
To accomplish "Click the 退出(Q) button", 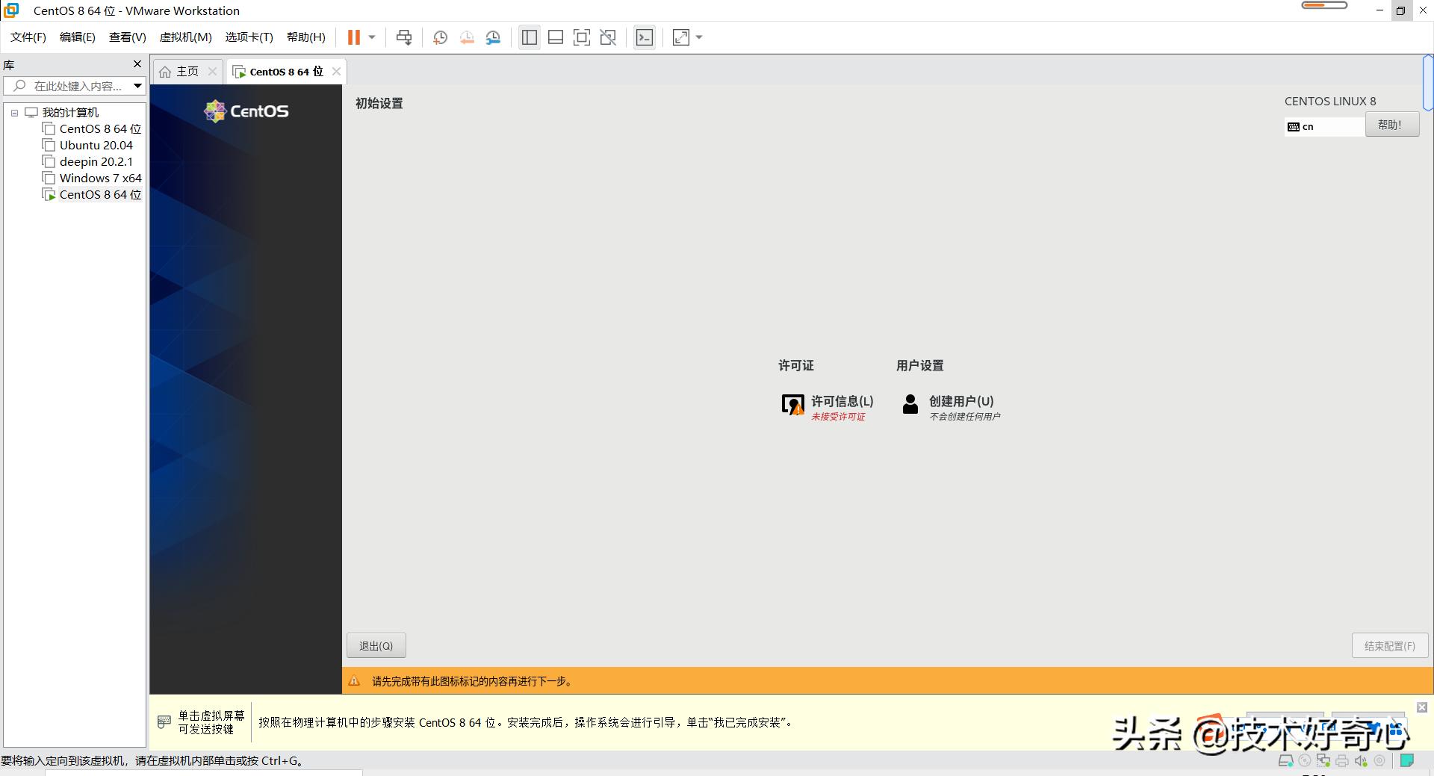I will 376,645.
